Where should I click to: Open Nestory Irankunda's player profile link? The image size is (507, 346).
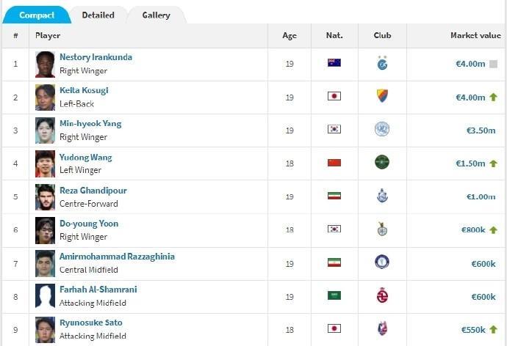pyautogui.click(x=96, y=57)
